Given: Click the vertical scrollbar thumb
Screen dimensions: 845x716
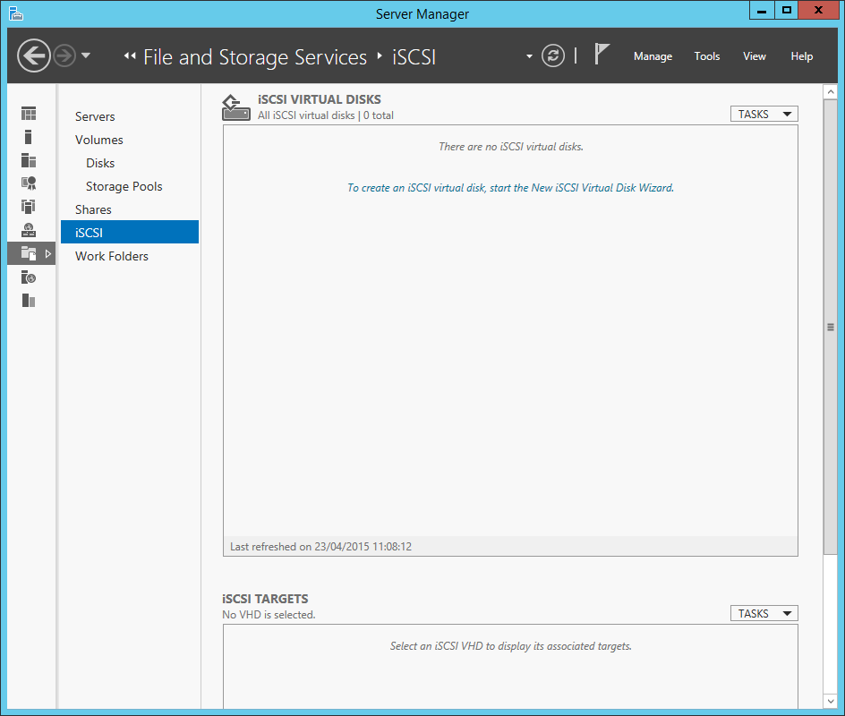Looking at the screenshot, I should 830,328.
